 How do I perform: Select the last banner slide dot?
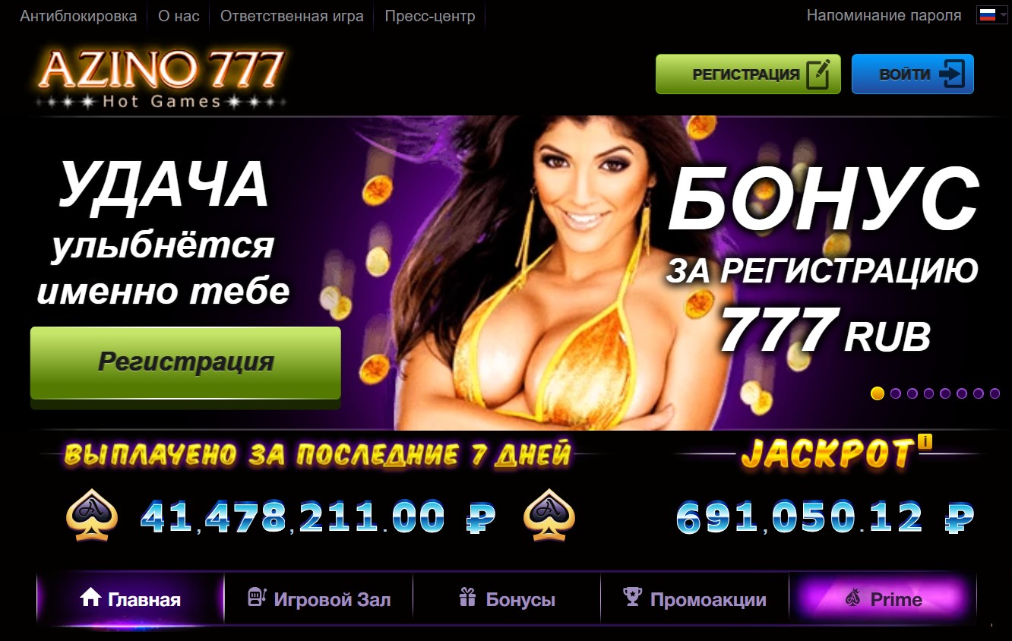(x=995, y=393)
